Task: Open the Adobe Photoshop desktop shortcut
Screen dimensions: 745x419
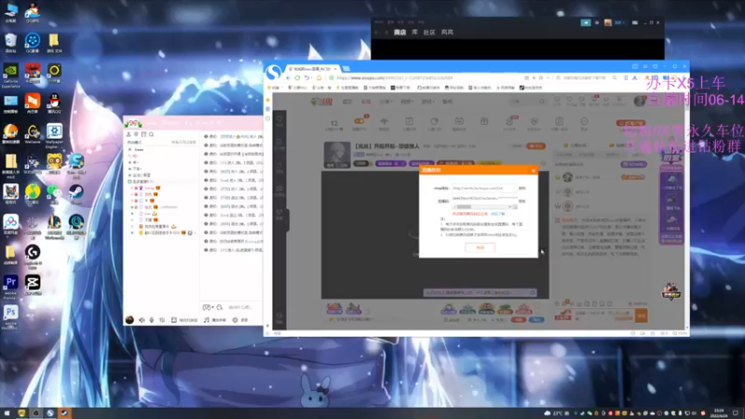Action: pos(10,316)
